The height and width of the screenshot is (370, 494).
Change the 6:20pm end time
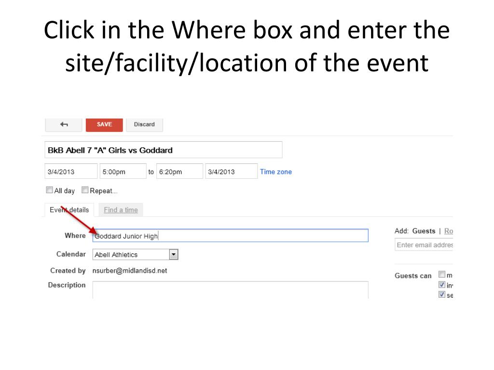coord(179,172)
